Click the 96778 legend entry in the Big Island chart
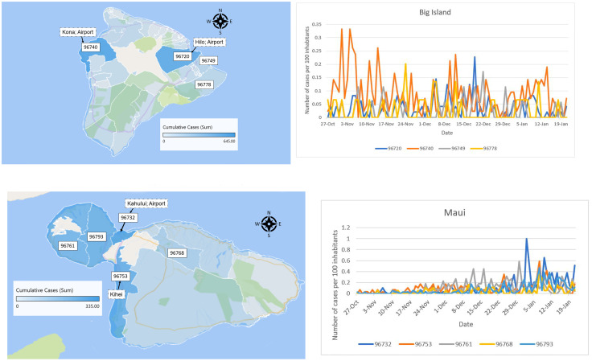This screenshot has width=592, height=361. point(483,149)
